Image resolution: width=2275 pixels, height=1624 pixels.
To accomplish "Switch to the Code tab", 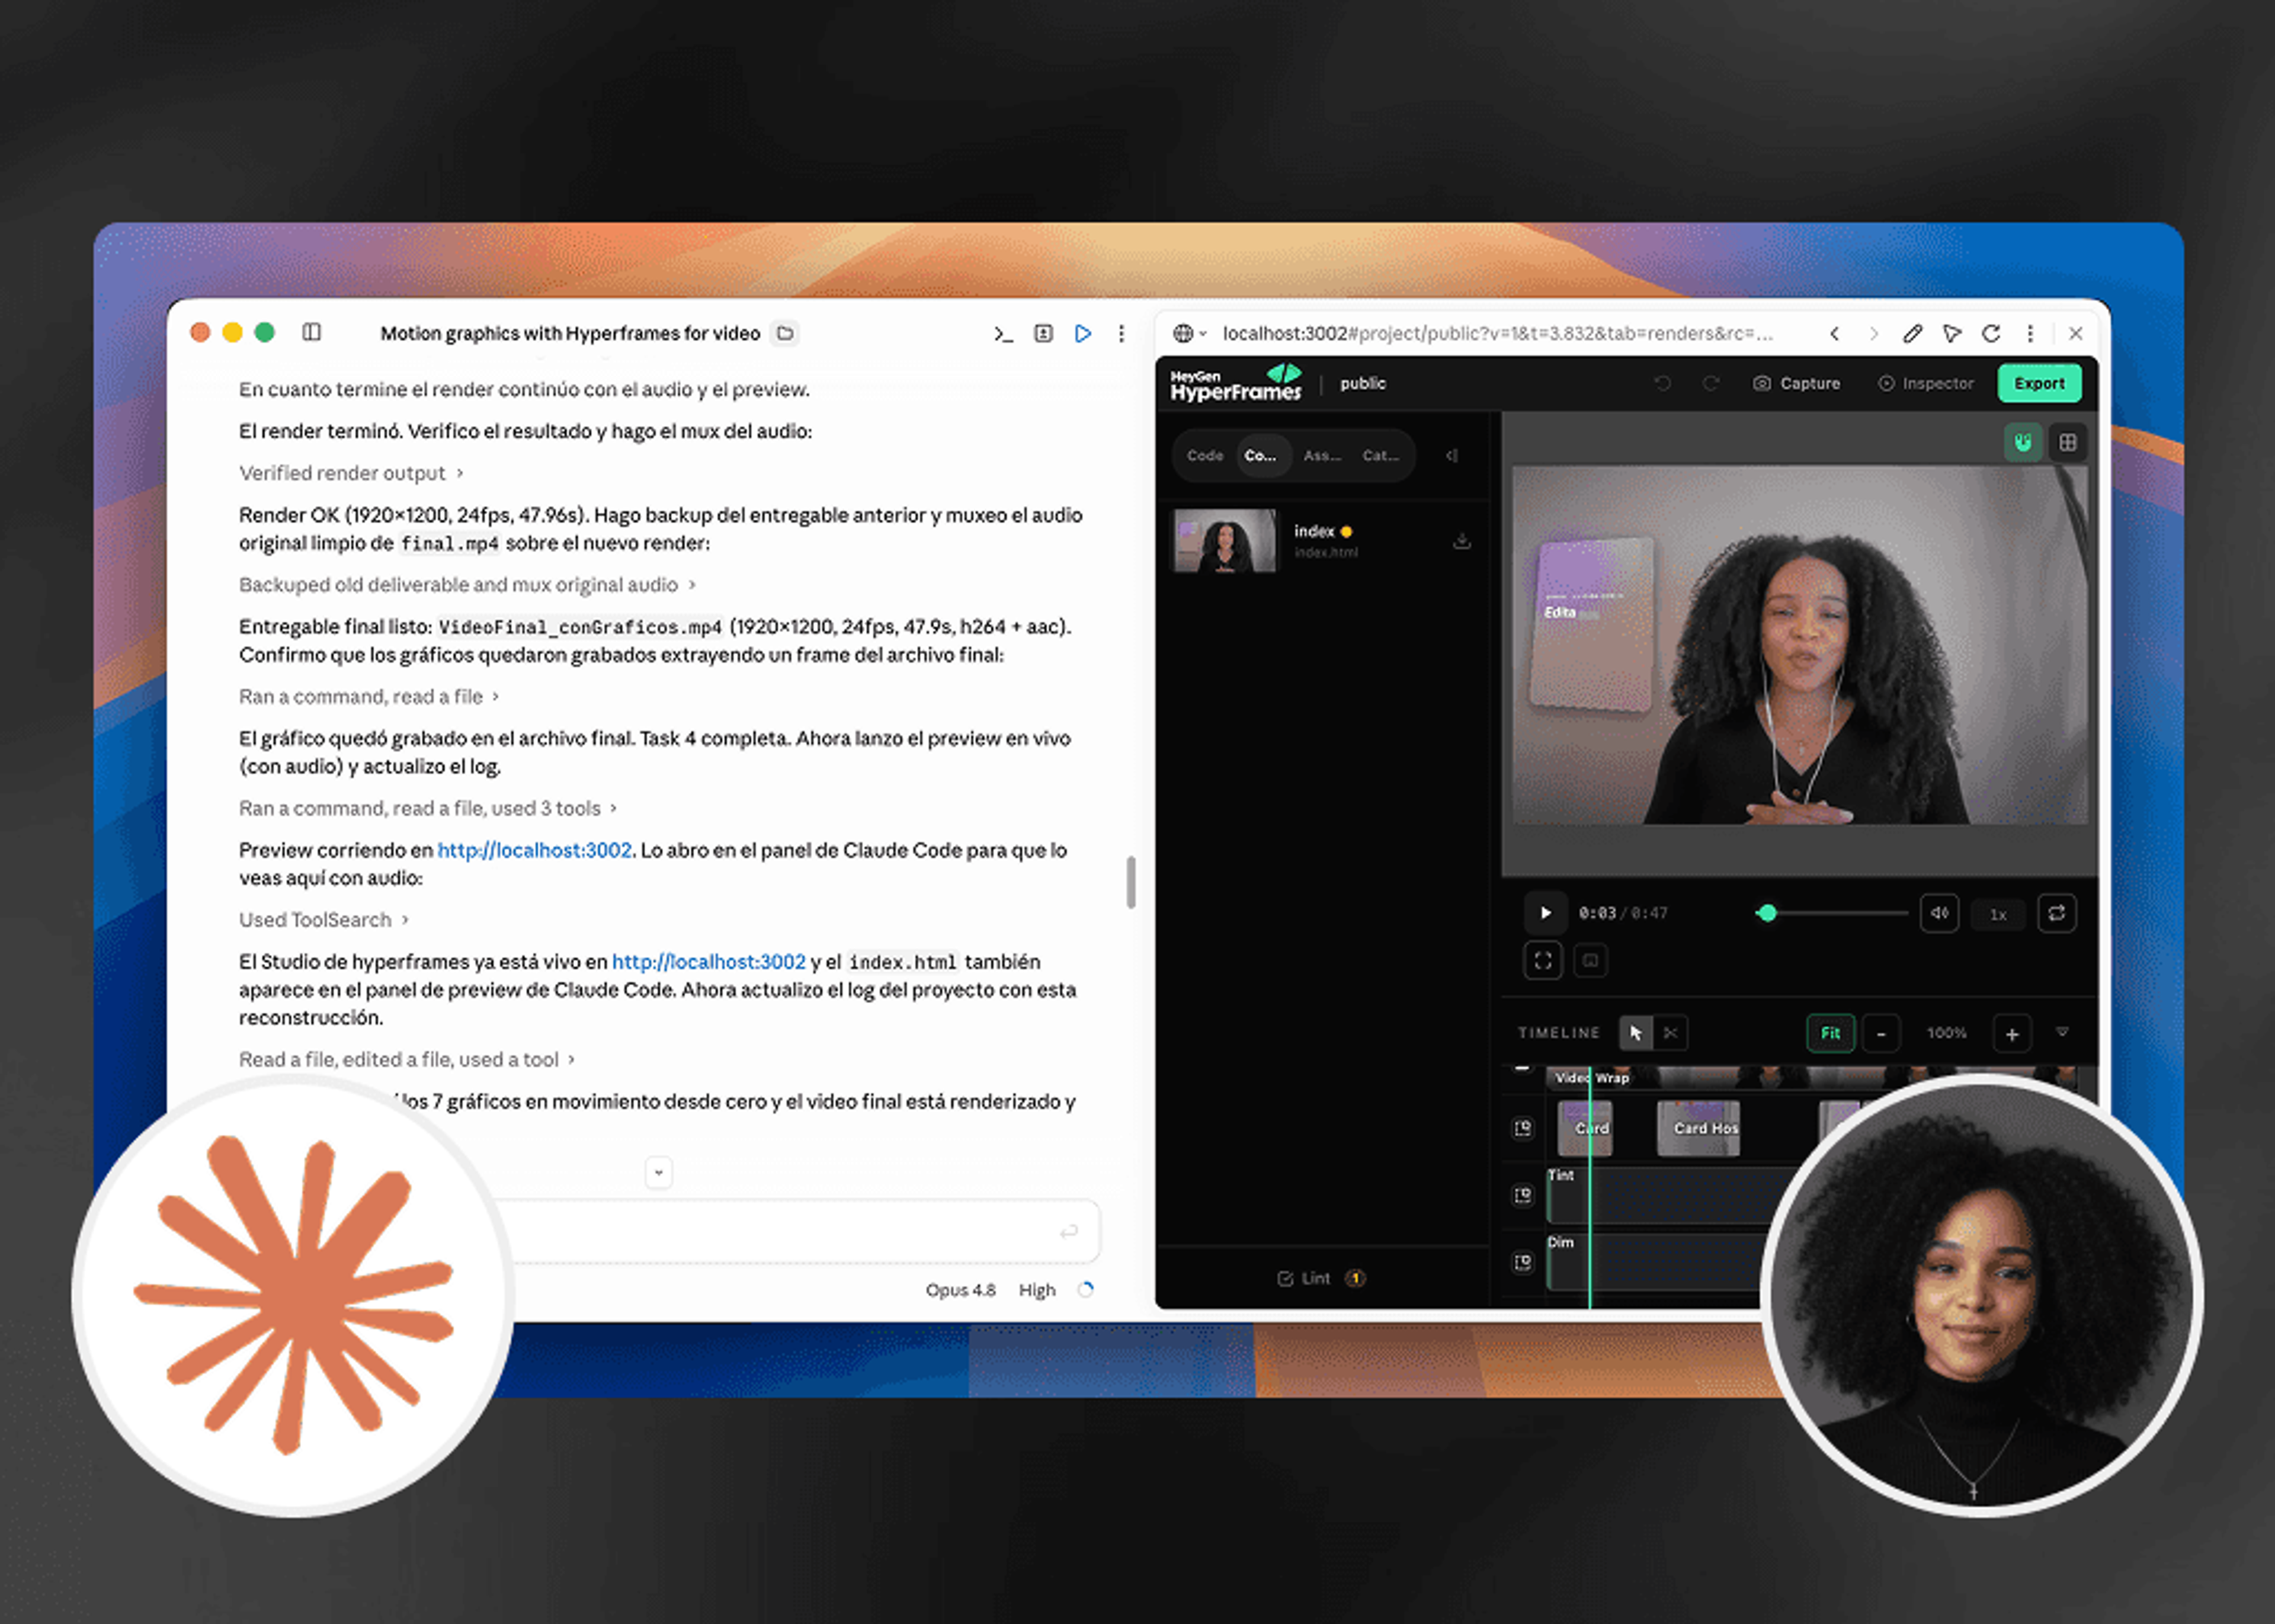I will pos(1205,456).
